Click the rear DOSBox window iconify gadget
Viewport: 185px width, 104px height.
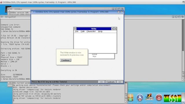coord(113,9)
